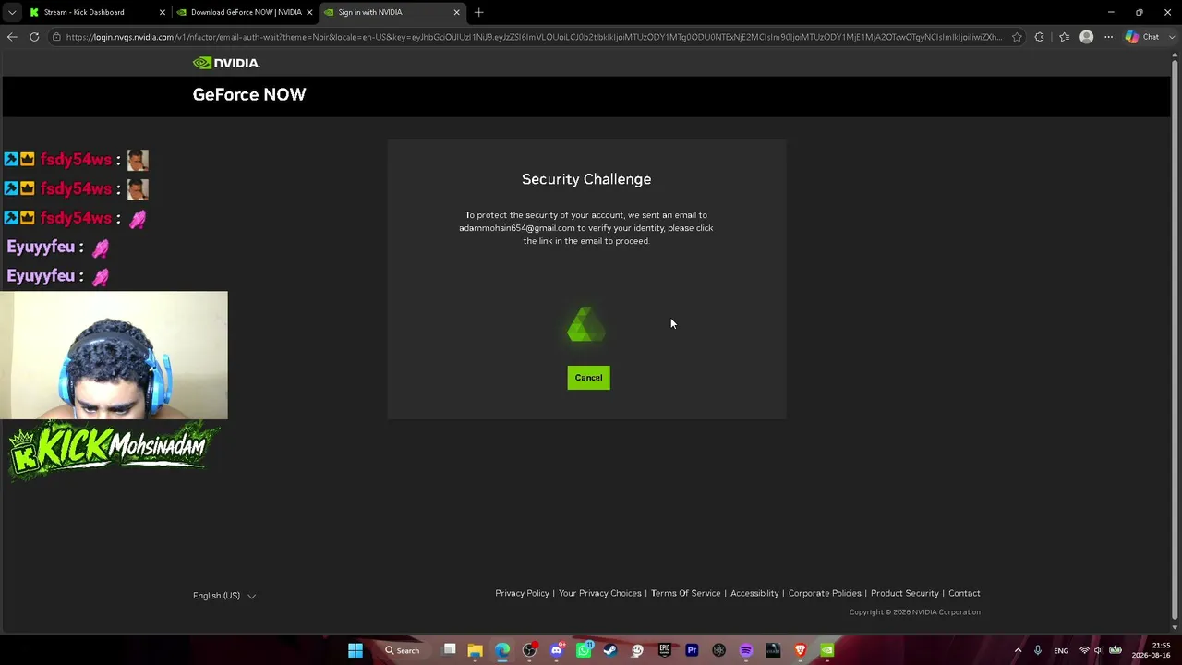The height and width of the screenshot is (665, 1182).
Task: Open Microsoft Edge from the taskbar
Action: coord(501,650)
